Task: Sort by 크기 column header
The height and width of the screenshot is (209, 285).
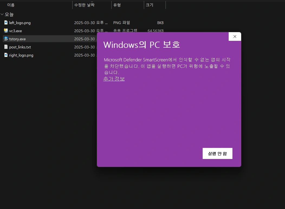Action: [149, 5]
